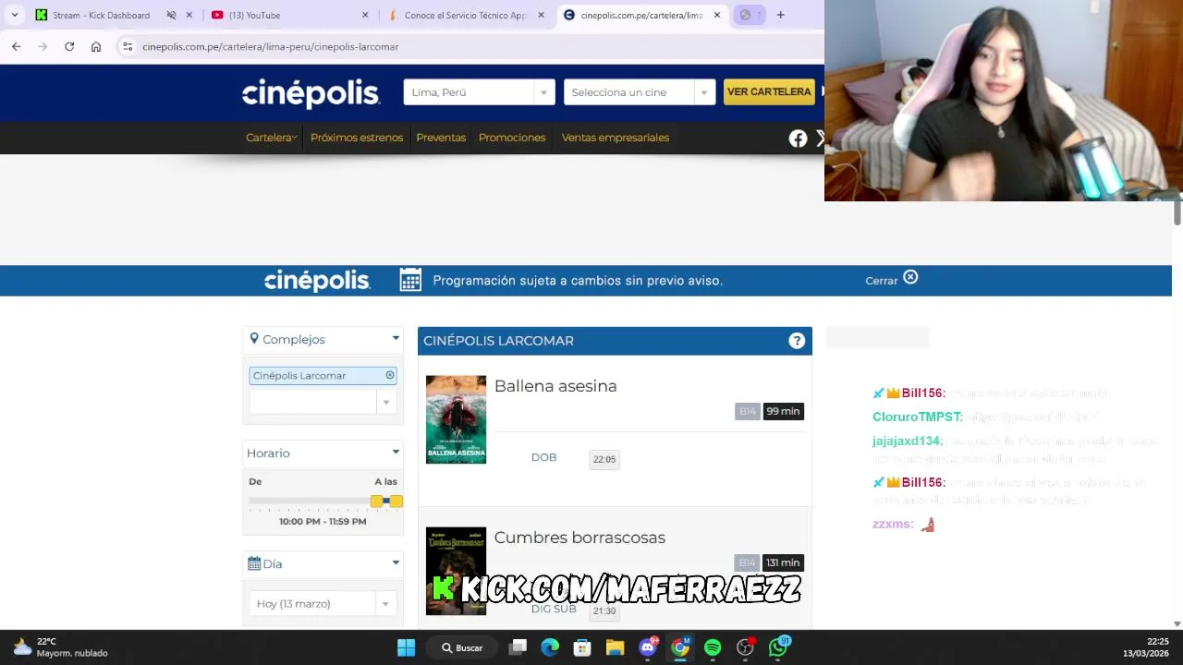Open the Promociones menu item

(512, 138)
